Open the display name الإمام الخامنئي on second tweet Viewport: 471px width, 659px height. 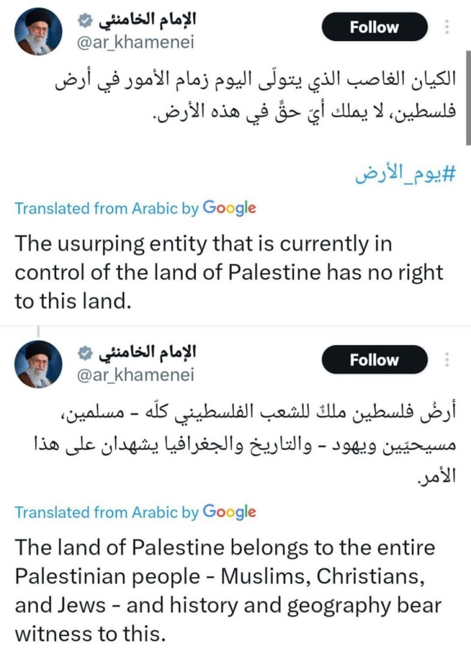pyautogui.click(x=146, y=352)
